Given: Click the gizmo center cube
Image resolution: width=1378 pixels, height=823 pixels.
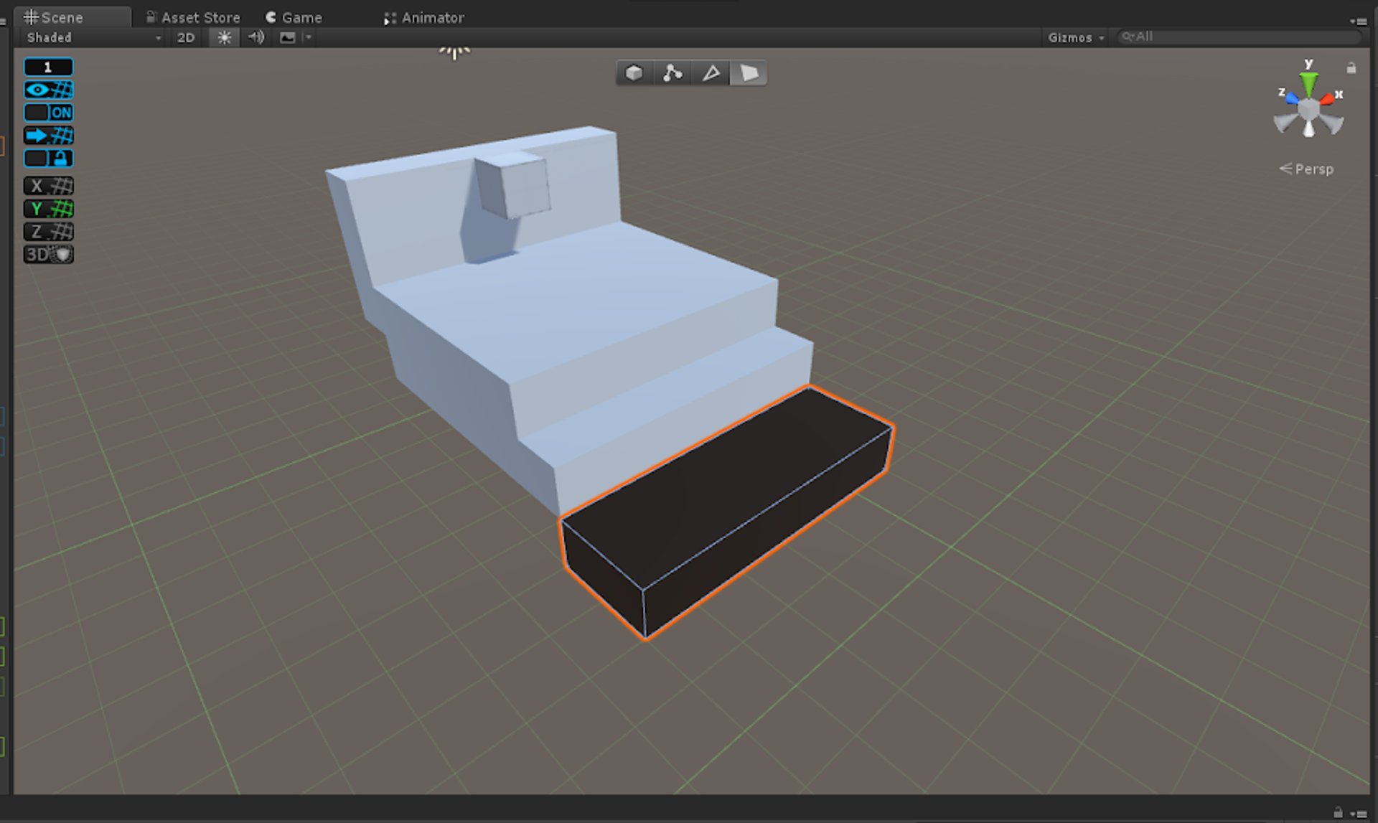Looking at the screenshot, I should tap(1309, 110).
